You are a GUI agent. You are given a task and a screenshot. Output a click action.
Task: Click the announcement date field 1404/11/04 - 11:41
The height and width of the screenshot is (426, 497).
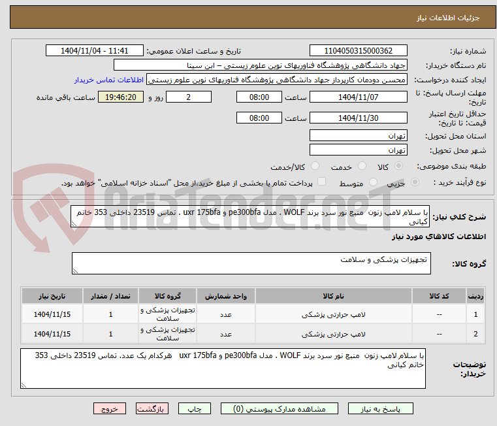(95, 51)
